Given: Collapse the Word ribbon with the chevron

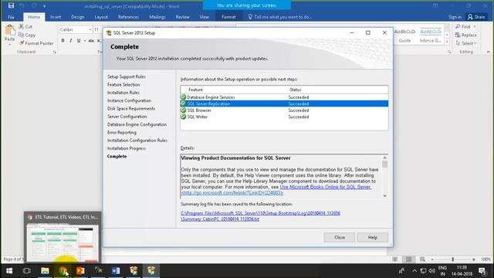Looking at the screenshot, I should click(x=489, y=52).
